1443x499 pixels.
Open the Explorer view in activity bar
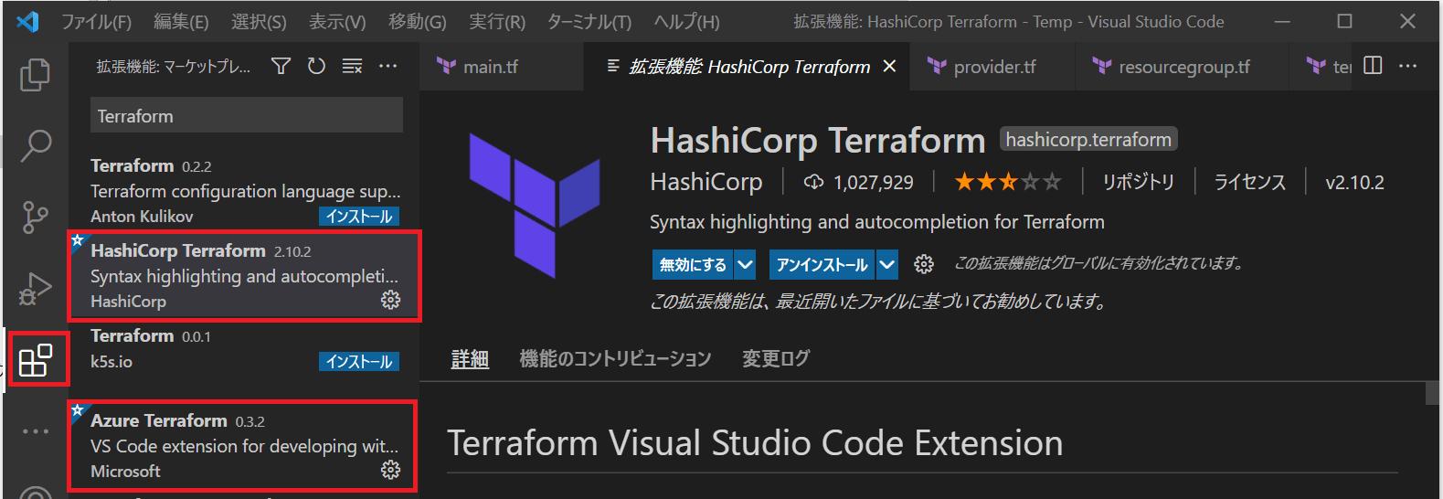35,75
